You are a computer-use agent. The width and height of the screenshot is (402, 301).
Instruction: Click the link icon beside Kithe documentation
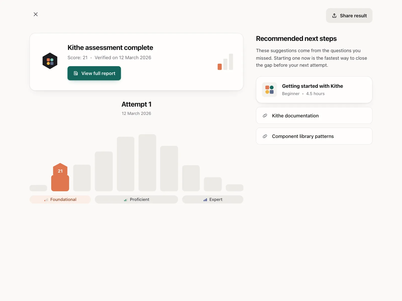(x=265, y=116)
